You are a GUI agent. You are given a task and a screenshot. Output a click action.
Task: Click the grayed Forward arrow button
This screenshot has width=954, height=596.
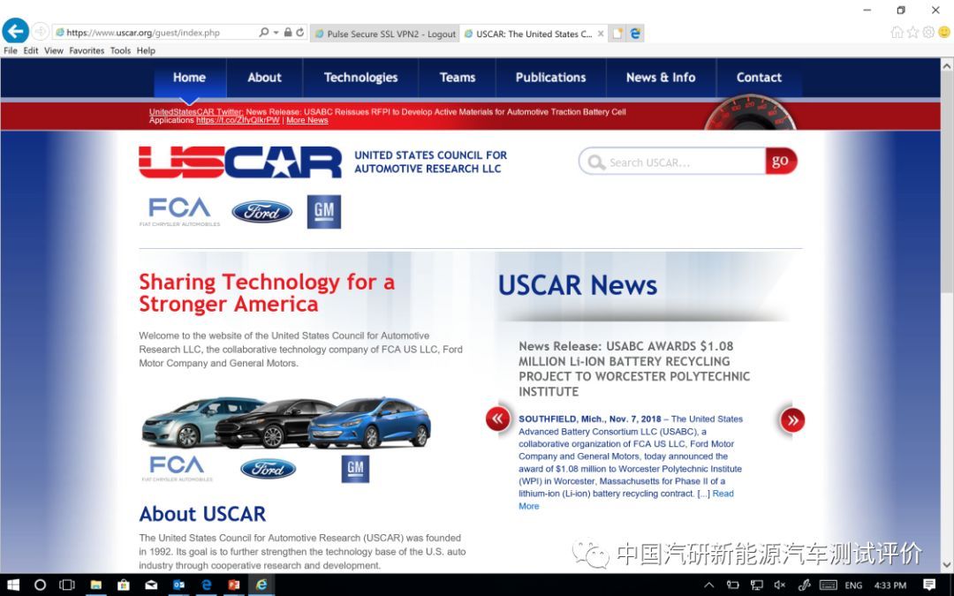coord(40,31)
